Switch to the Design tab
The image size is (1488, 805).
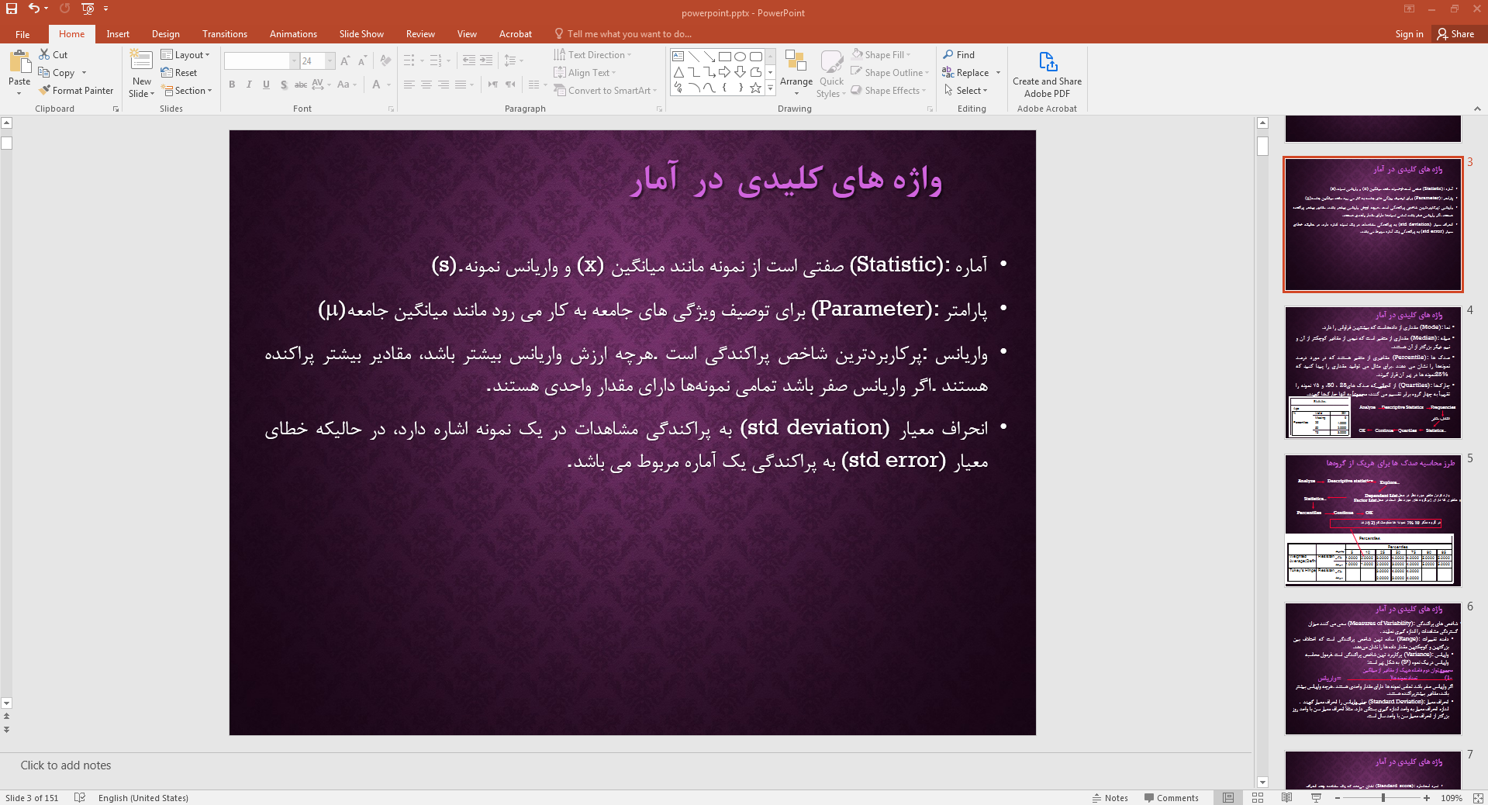point(166,34)
